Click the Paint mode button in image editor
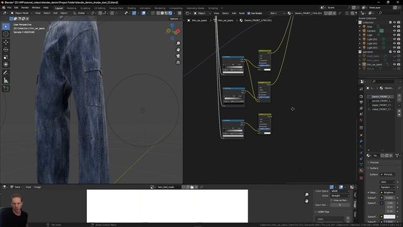403x227 pixels. point(17,187)
